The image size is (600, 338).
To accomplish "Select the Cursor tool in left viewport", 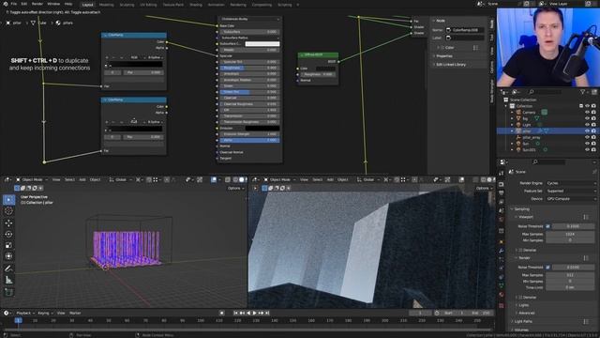I will coord(8,210).
